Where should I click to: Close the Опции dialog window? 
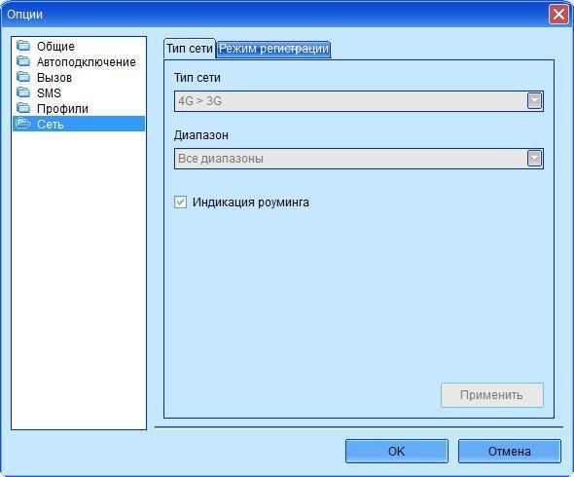tap(558, 15)
